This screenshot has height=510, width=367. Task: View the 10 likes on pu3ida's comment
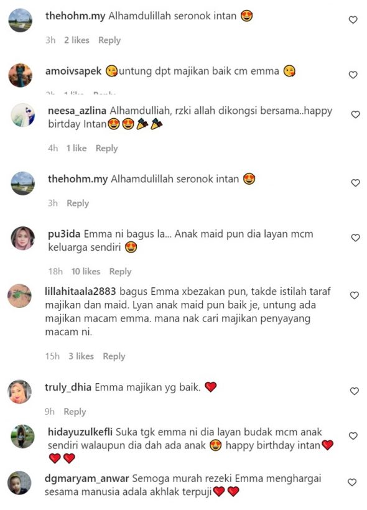tap(86, 271)
